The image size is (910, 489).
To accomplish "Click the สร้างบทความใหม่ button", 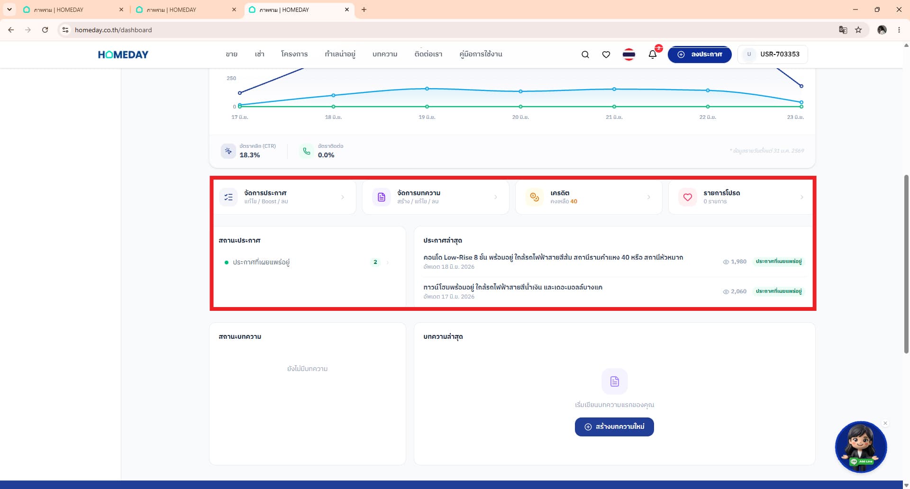I will pos(614,427).
